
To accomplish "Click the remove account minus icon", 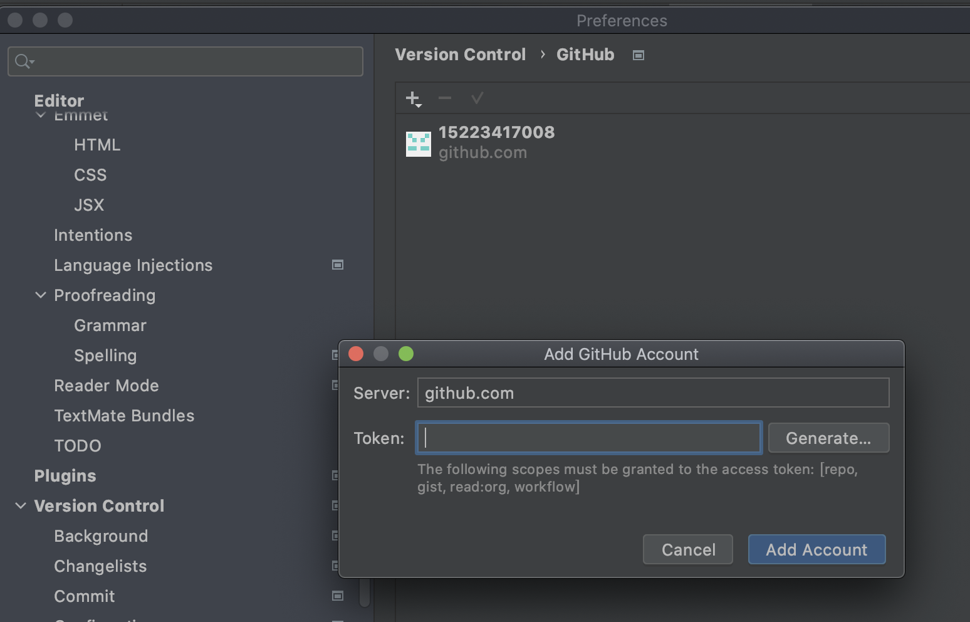I will click(x=445, y=98).
